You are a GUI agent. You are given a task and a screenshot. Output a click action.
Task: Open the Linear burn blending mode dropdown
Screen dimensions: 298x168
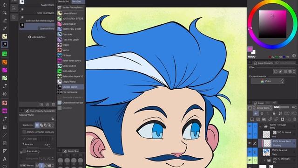coord(264,108)
